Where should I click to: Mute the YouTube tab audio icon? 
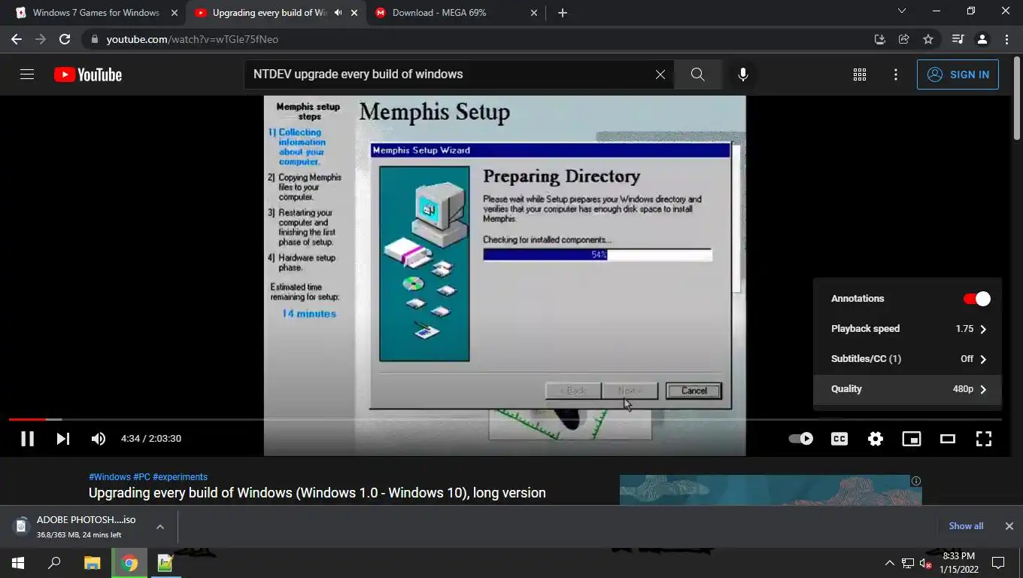click(x=338, y=13)
